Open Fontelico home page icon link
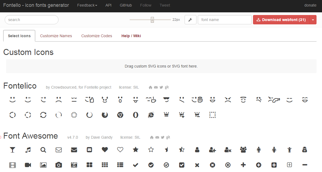The height and width of the screenshot is (172, 322). 150,88
